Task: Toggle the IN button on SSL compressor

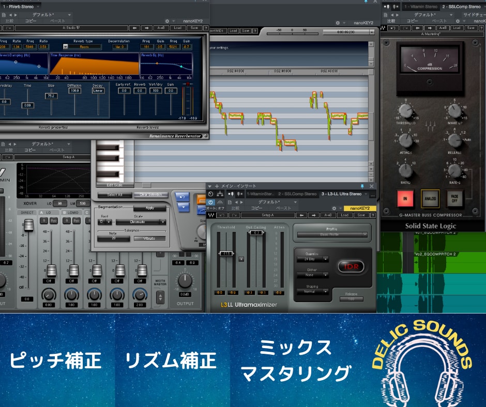Action: click(405, 198)
